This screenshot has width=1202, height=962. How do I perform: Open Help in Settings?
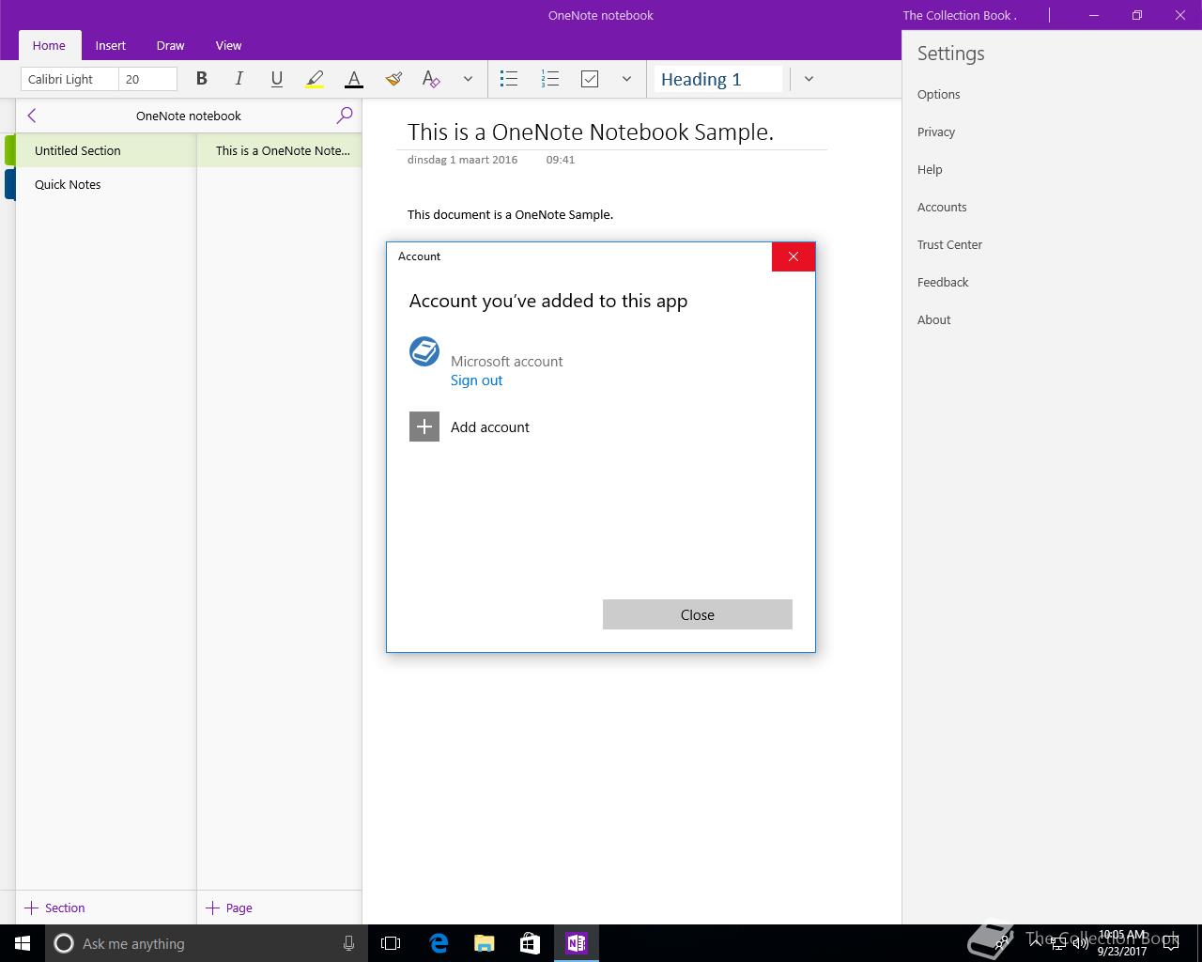coord(930,169)
